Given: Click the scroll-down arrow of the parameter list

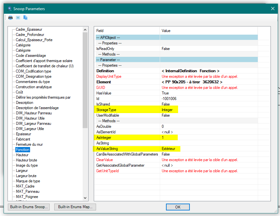Looking at the screenshot, I should pyautogui.click(x=85, y=198).
